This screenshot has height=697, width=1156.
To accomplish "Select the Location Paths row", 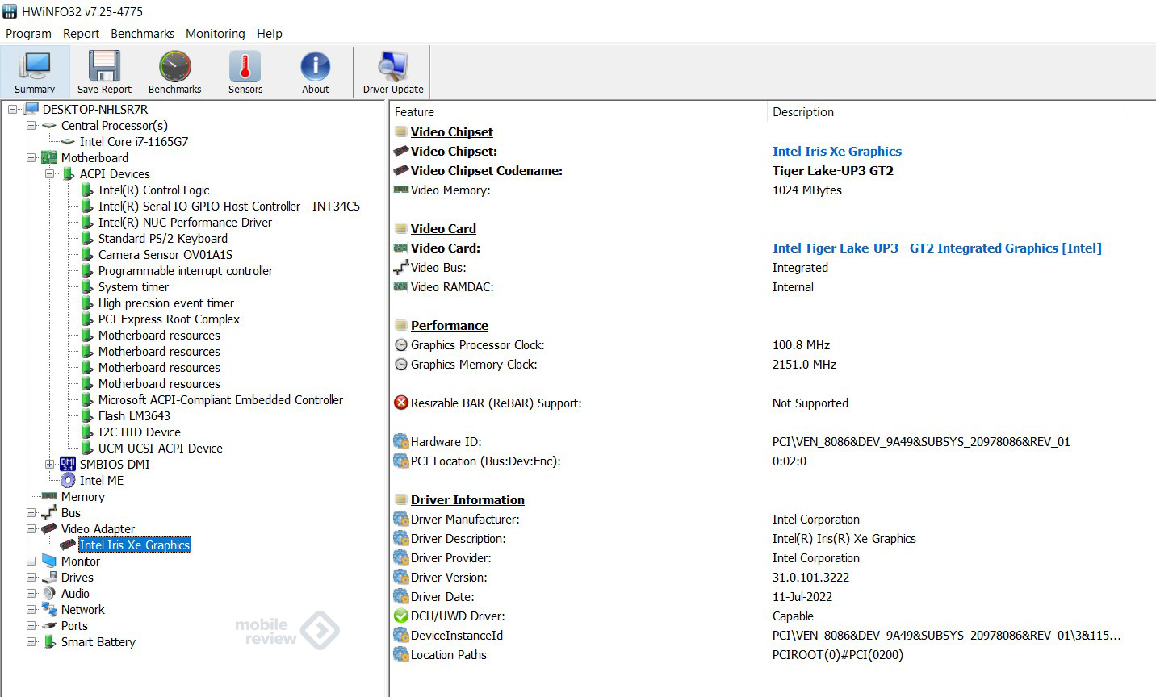I will pyautogui.click(x=759, y=654).
